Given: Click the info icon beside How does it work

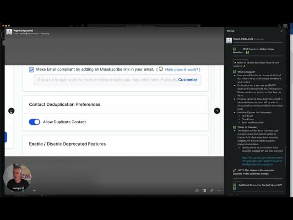Looking at the screenshot, I should [x=161, y=69].
